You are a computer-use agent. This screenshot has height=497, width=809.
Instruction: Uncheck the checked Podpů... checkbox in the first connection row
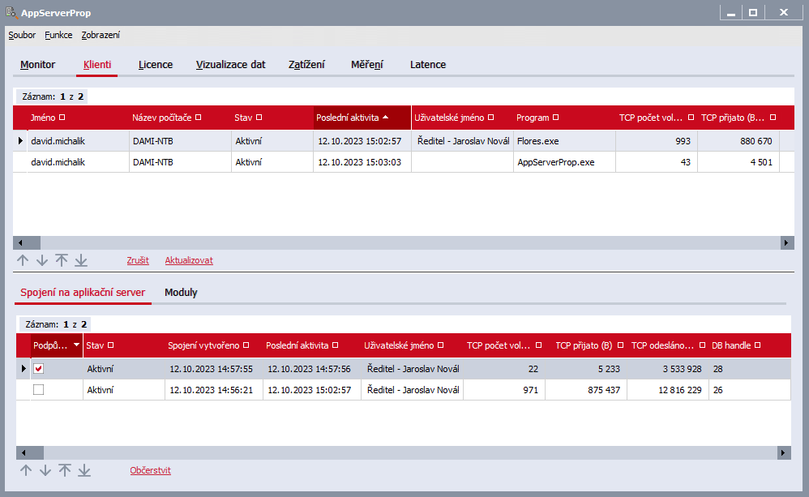tap(39, 368)
